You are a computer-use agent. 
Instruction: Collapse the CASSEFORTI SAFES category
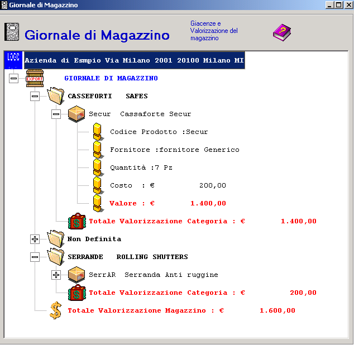pos(35,96)
